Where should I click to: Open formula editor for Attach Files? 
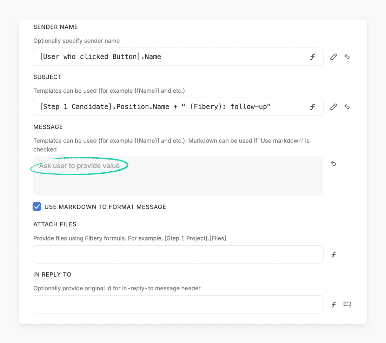(x=333, y=255)
